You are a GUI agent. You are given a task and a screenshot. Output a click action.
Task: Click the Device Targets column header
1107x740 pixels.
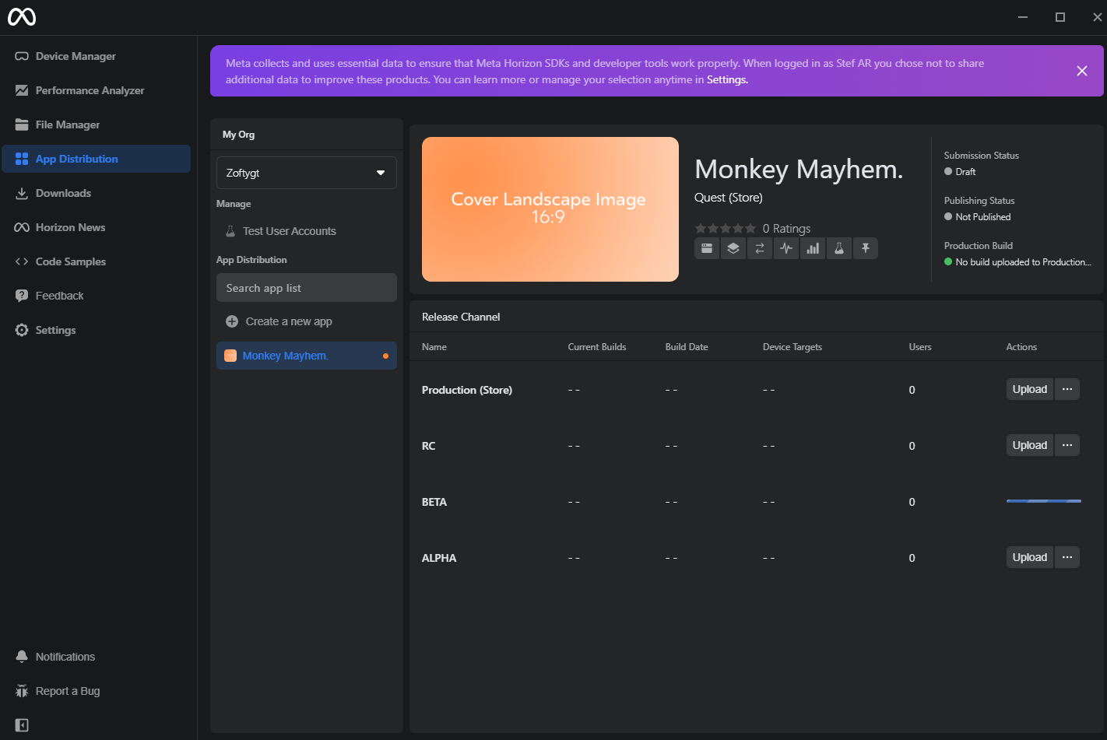tap(792, 347)
